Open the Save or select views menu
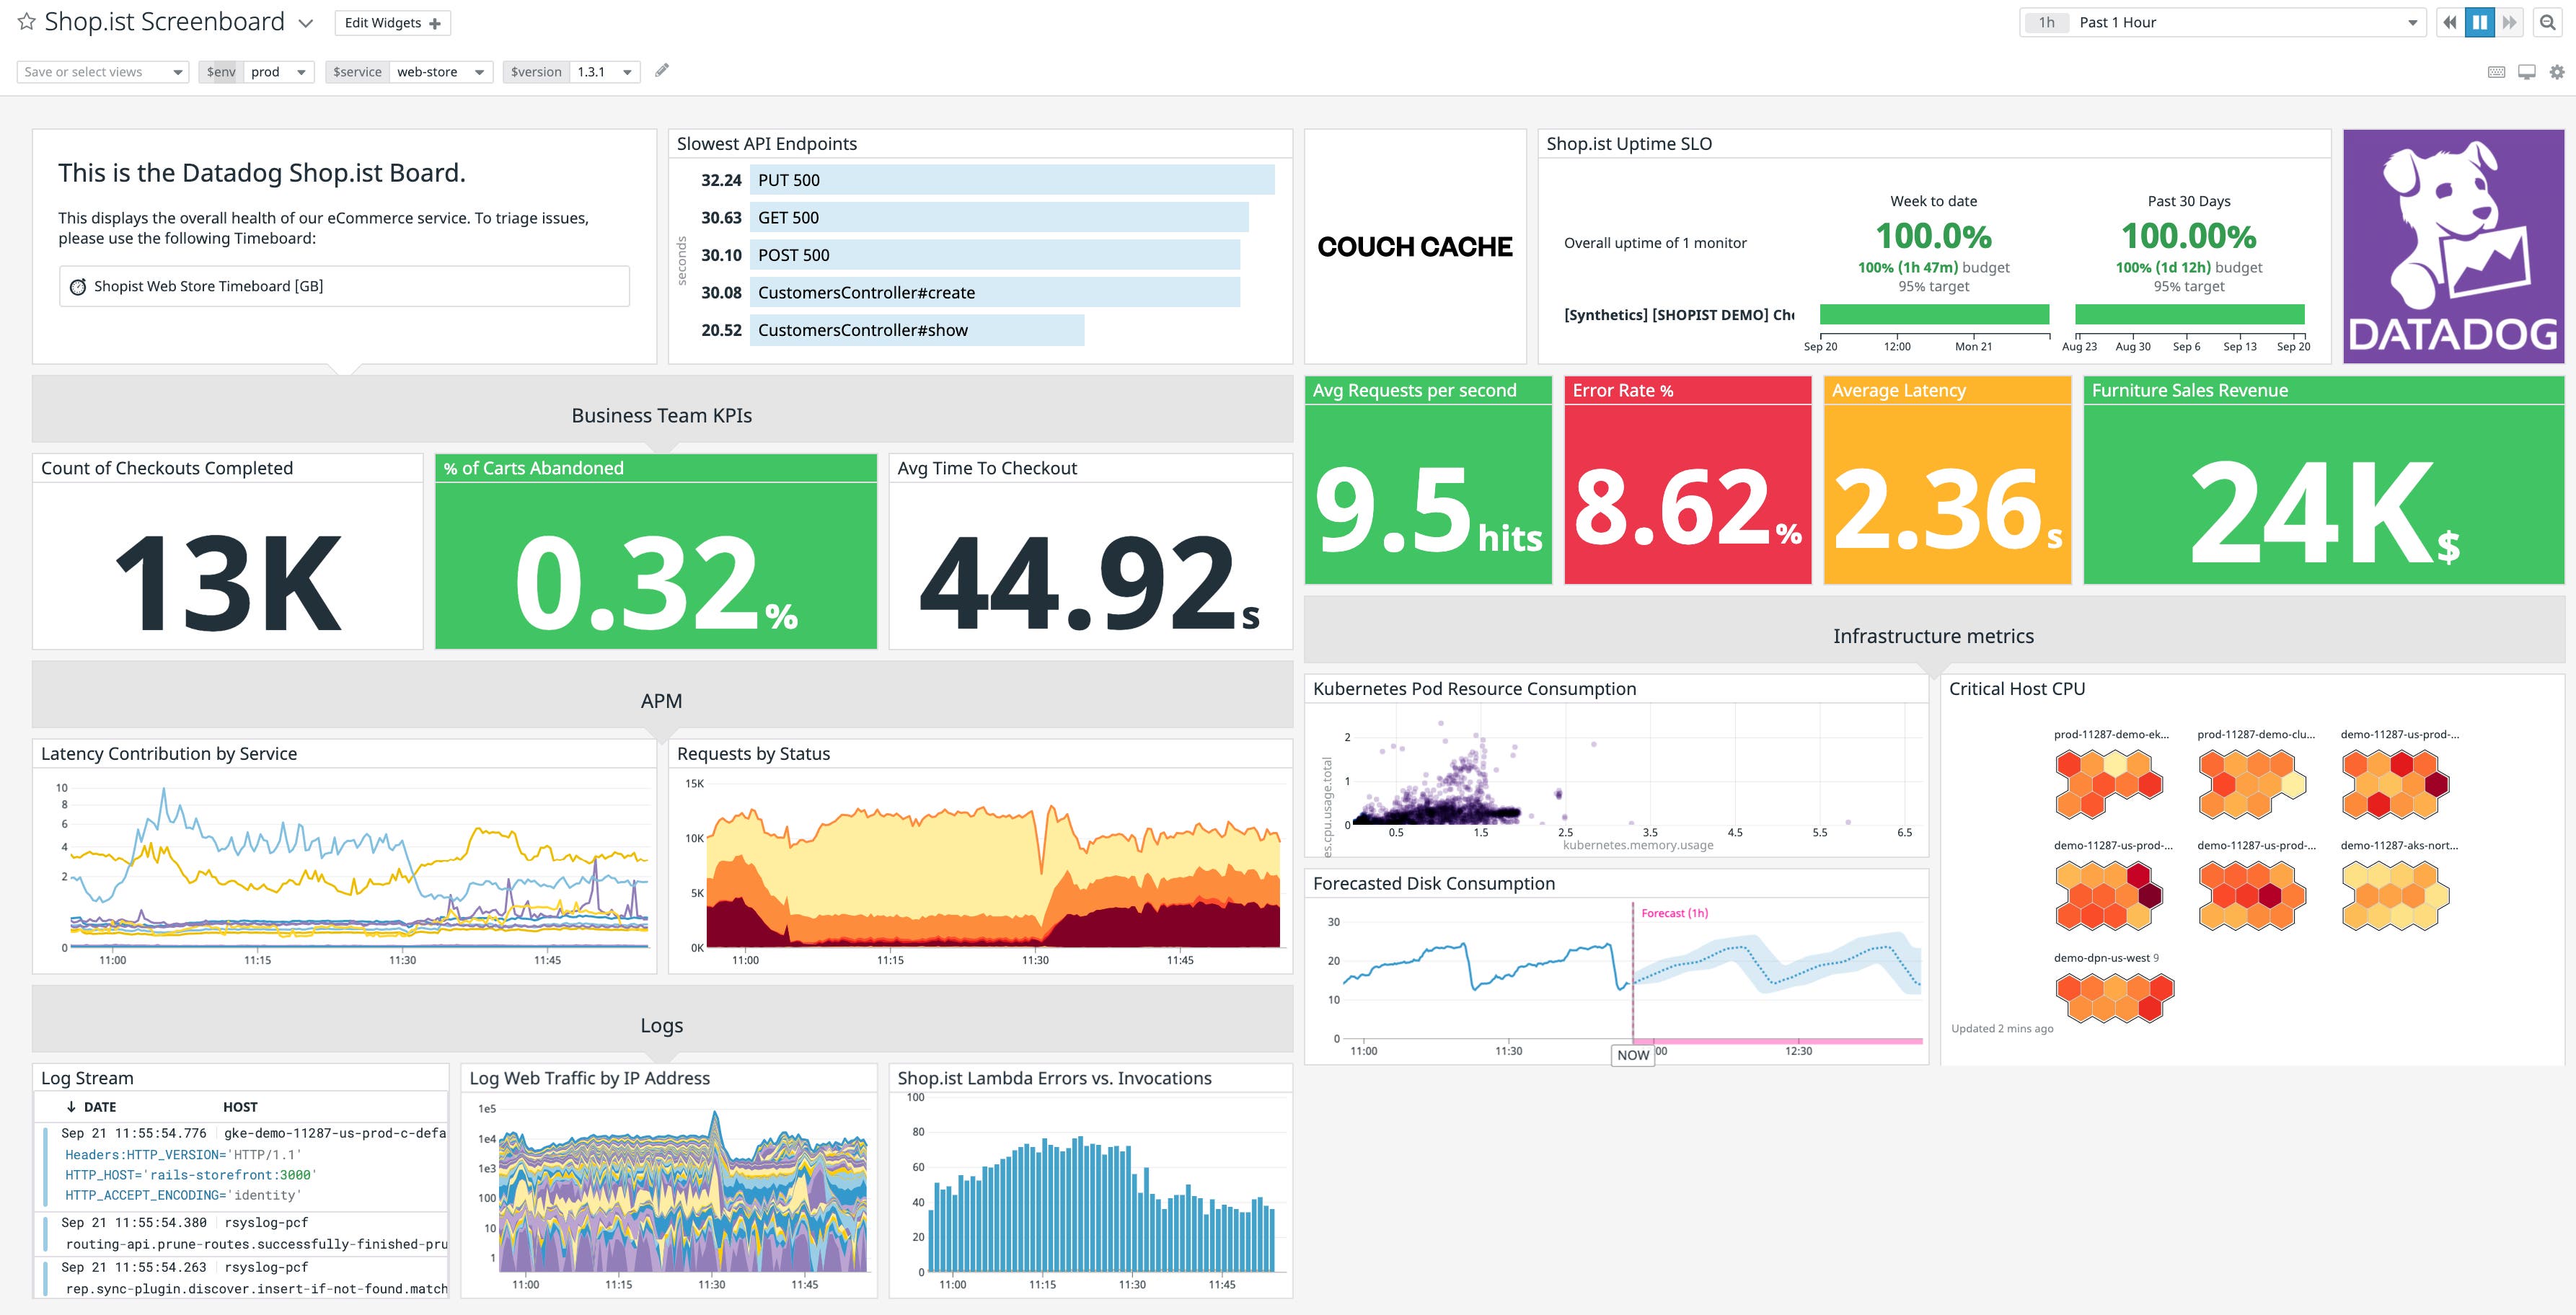The height and width of the screenshot is (1315, 2576). [103, 72]
